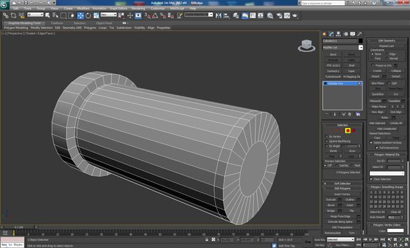Toggle Angle Snap icon
Viewport: 410px width, 248px height.
155,15
